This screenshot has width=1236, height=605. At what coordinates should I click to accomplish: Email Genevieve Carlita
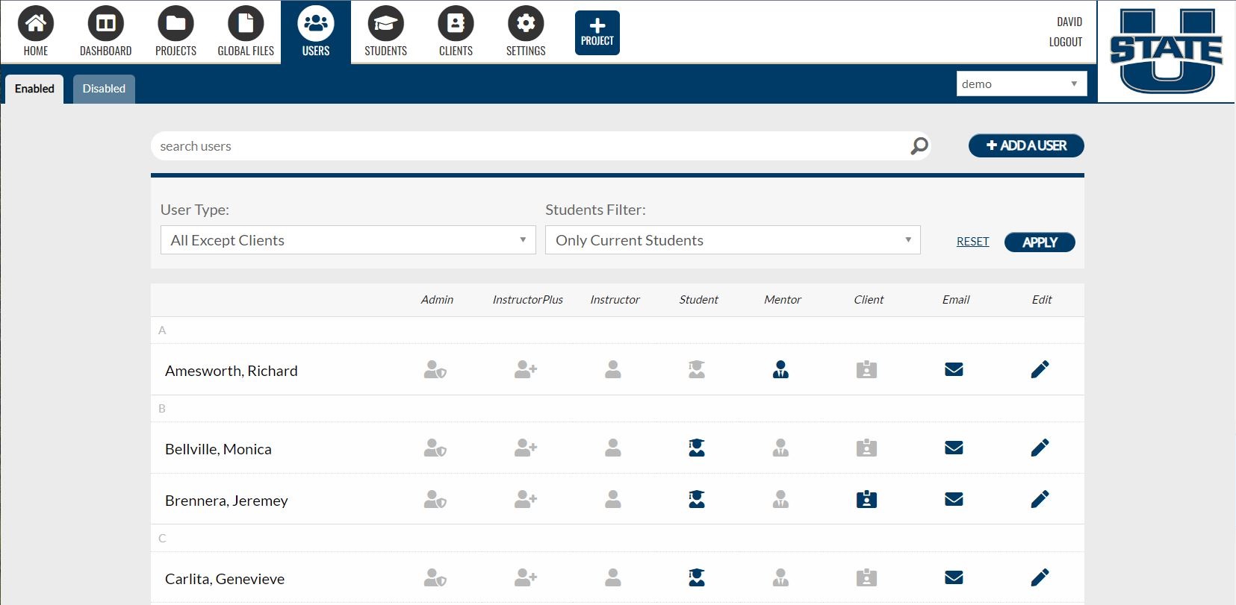tap(954, 577)
